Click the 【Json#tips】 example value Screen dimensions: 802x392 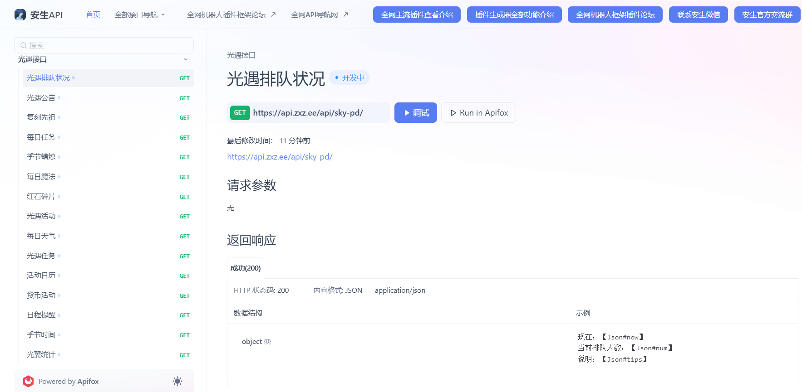click(x=625, y=359)
